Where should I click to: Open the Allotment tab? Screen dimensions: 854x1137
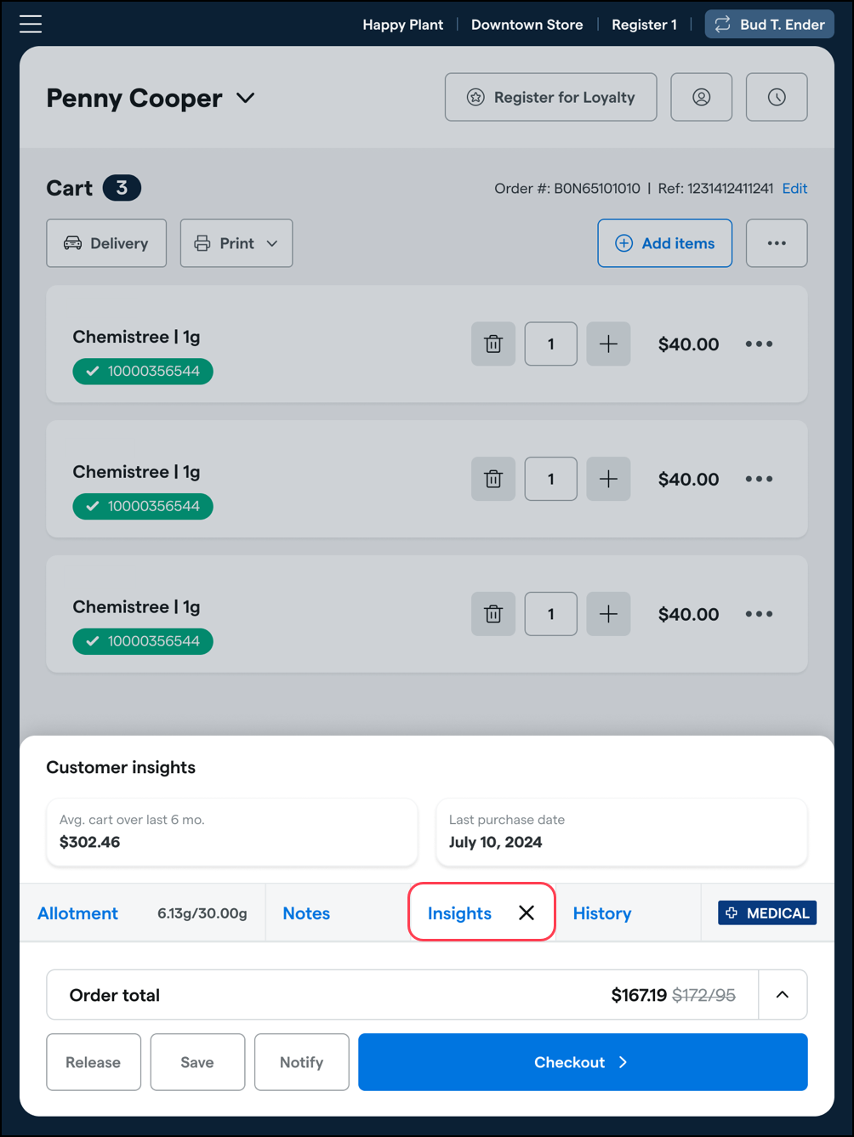click(78, 913)
